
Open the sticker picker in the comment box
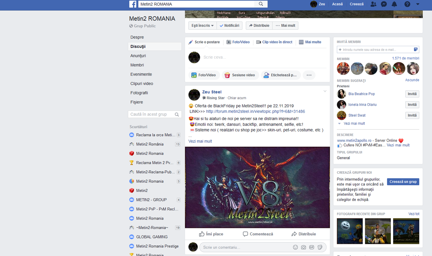pos(319,247)
